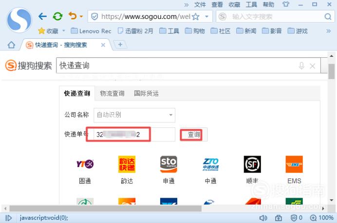Open a new tab with the plus button
337x223 pixels.
120,45
